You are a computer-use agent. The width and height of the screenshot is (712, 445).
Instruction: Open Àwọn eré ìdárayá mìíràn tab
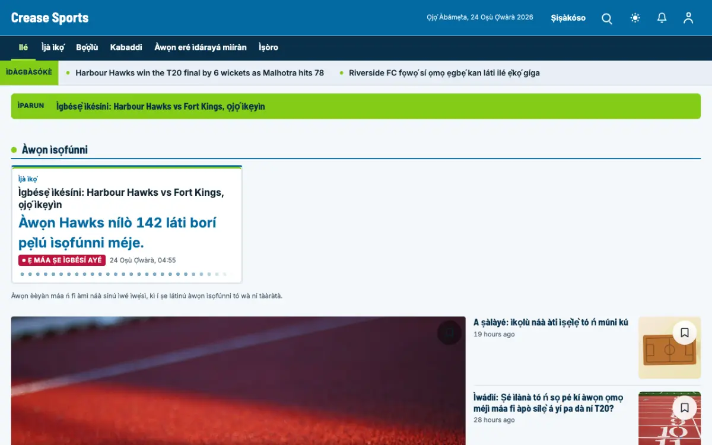[x=201, y=47]
